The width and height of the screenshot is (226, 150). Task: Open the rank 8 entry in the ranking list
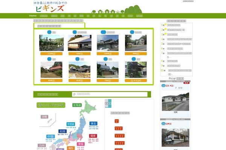click(x=173, y=61)
